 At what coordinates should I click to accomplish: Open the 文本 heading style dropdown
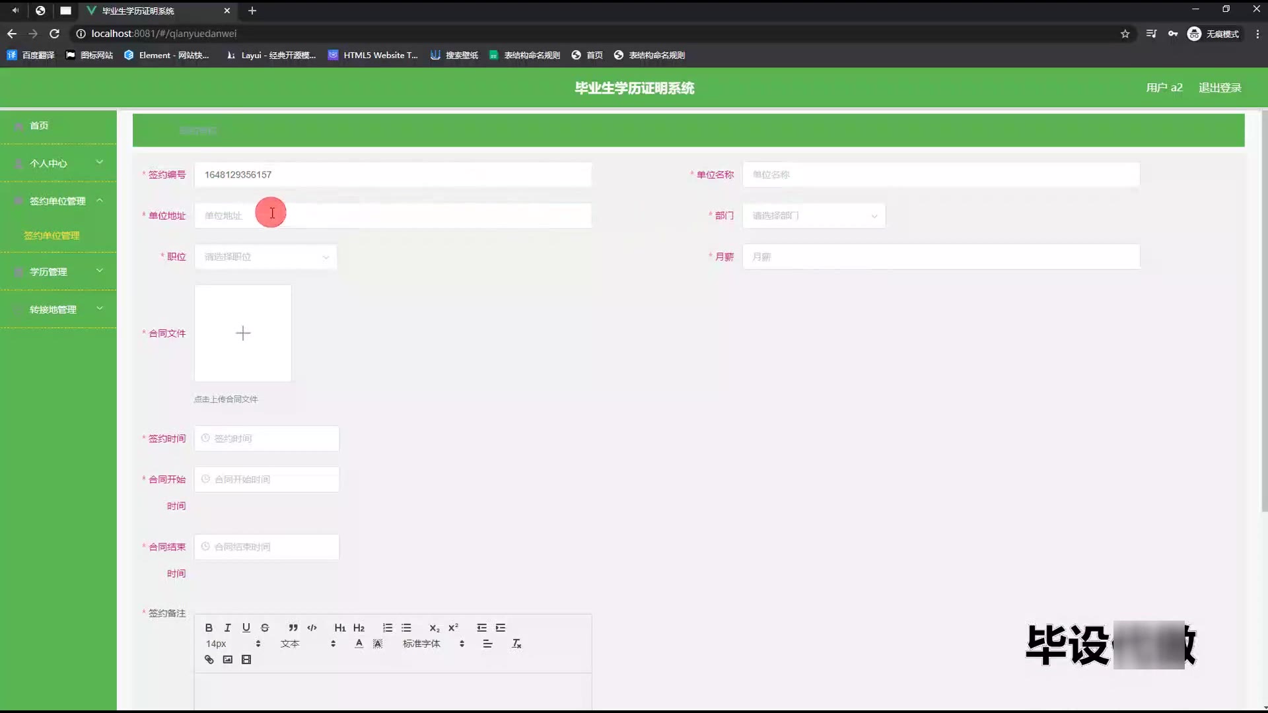[308, 644]
